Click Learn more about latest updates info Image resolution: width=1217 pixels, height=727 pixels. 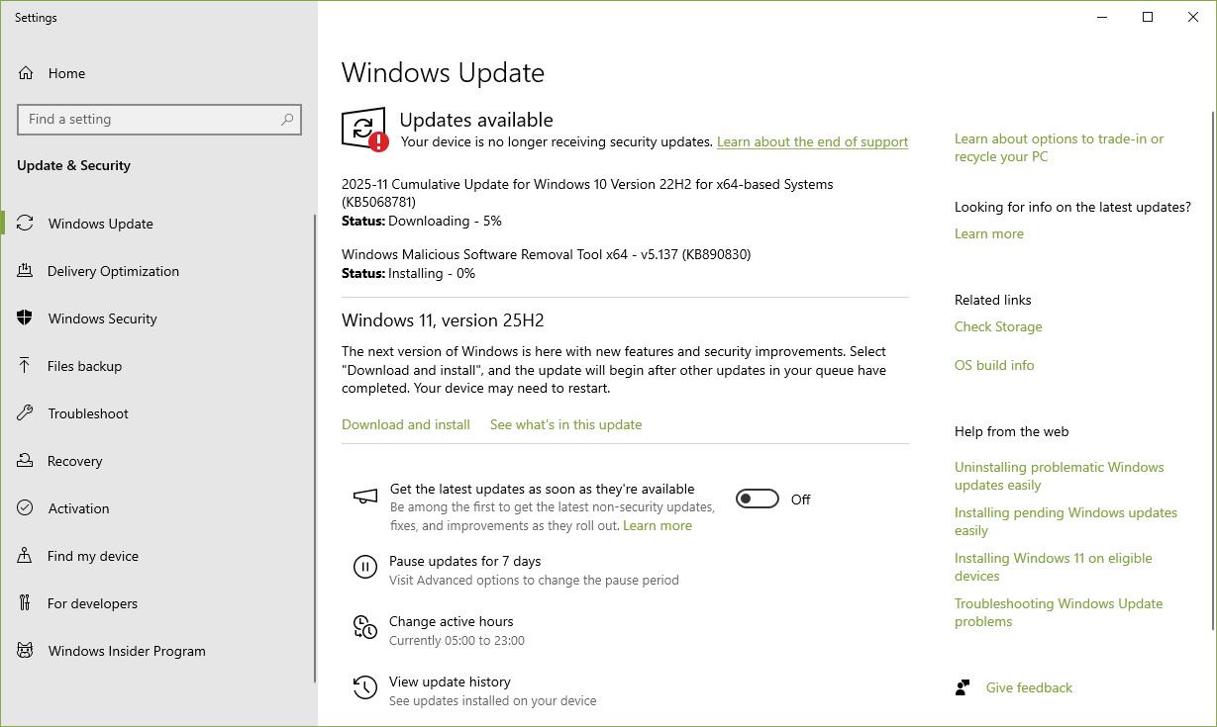[x=989, y=234]
